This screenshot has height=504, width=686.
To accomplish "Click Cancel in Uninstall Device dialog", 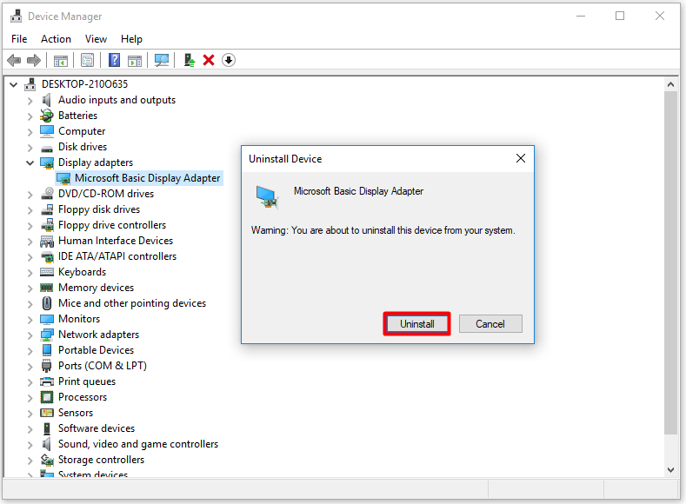I will pos(490,324).
